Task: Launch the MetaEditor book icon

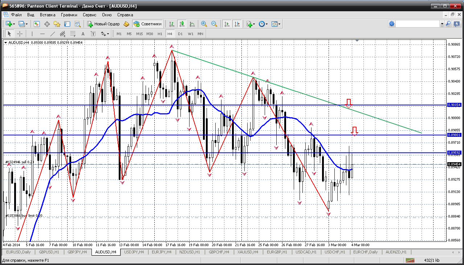Action: 126,24
